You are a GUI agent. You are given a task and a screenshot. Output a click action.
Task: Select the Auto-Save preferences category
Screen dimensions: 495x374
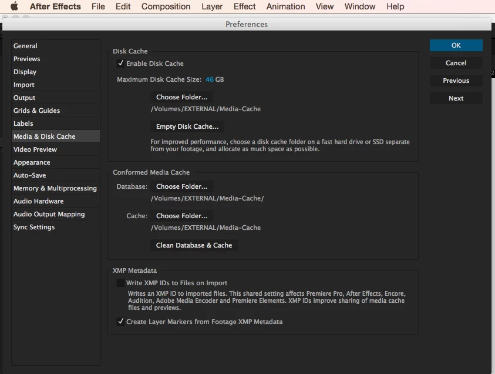pyautogui.click(x=56, y=175)
